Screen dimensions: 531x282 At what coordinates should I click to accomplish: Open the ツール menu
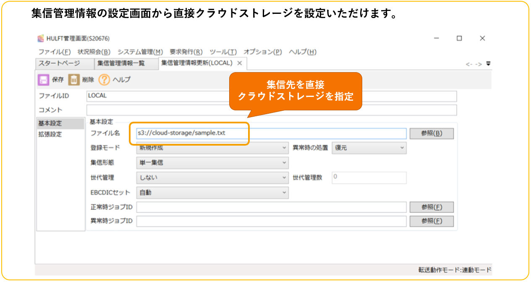coord(223,52)
